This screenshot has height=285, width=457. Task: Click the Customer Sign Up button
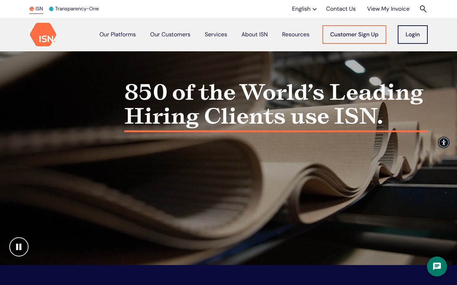tap(354, 35)
